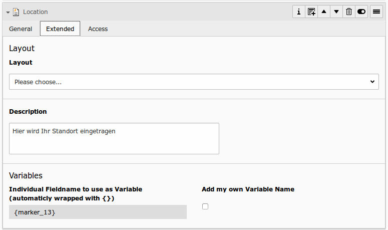Switch to the General tab
Viewport: 388px width, 230px height.
coord(21,29)
